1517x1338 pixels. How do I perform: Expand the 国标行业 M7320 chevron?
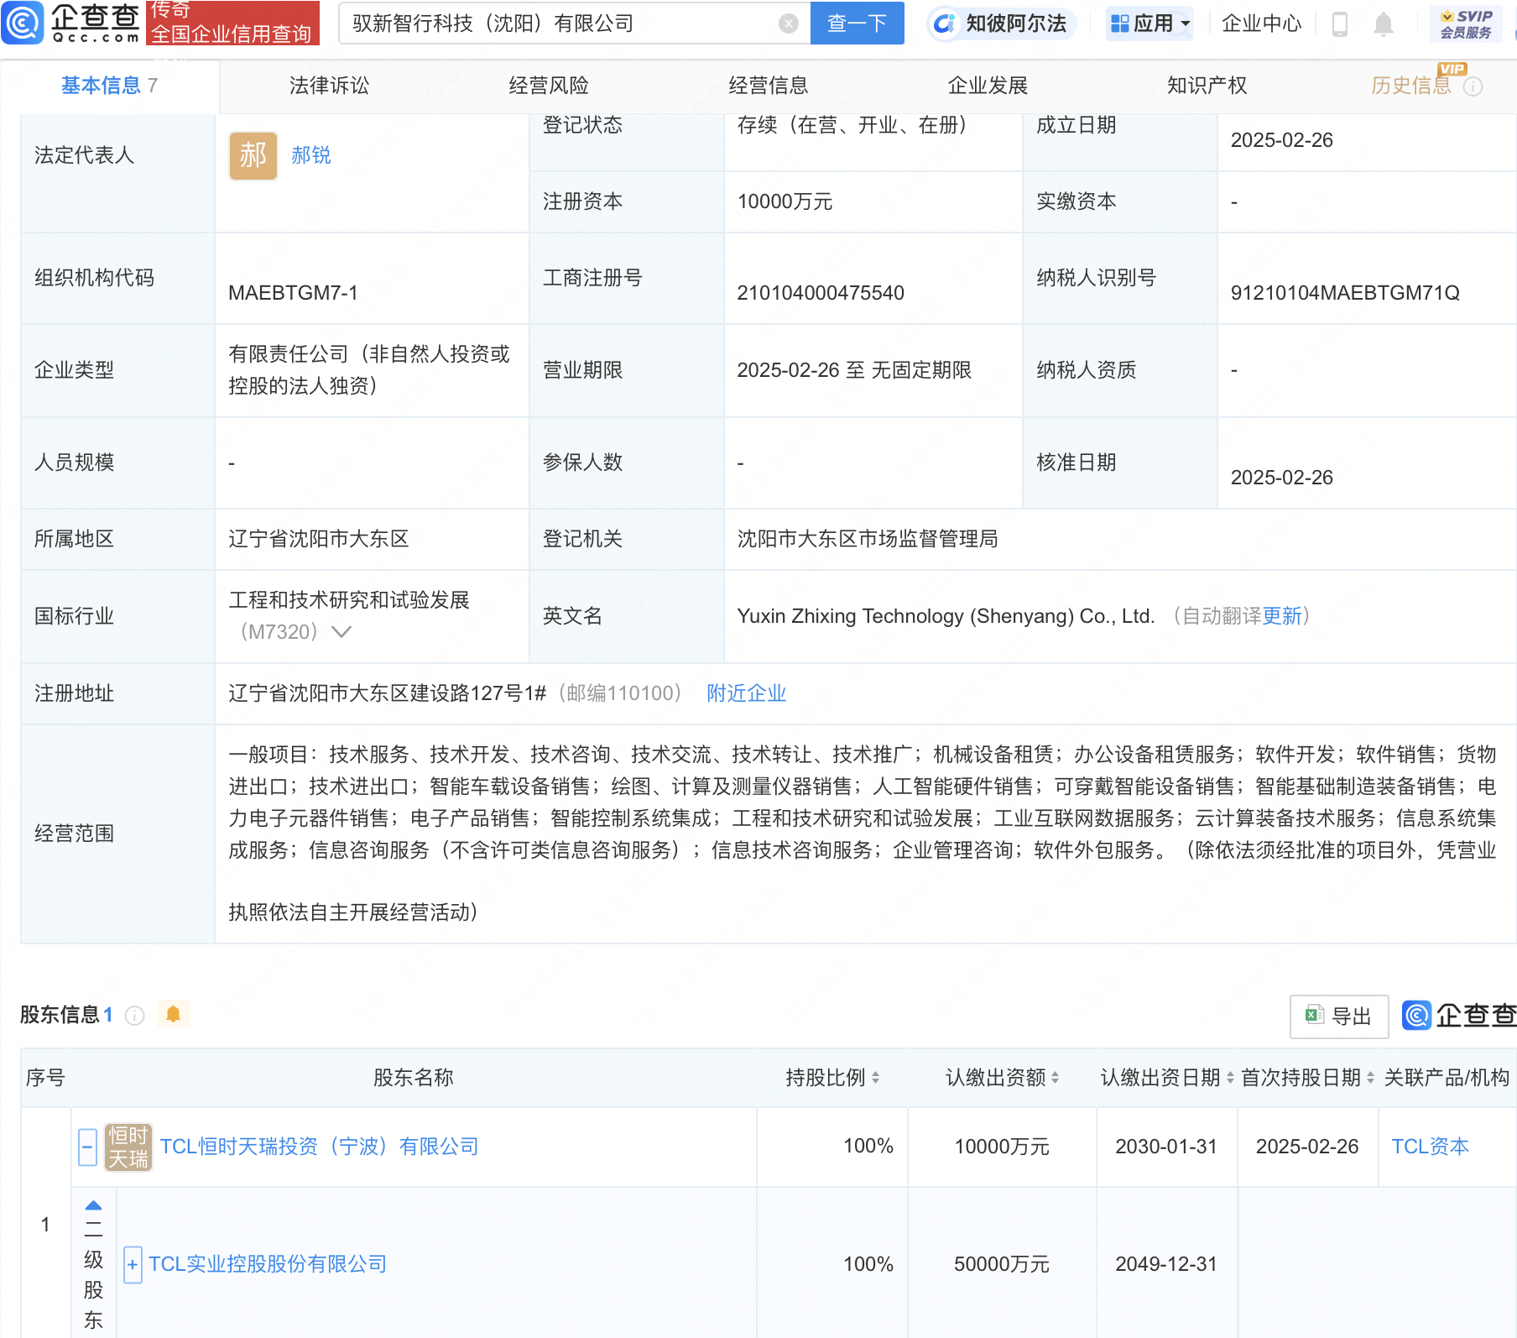341,632
